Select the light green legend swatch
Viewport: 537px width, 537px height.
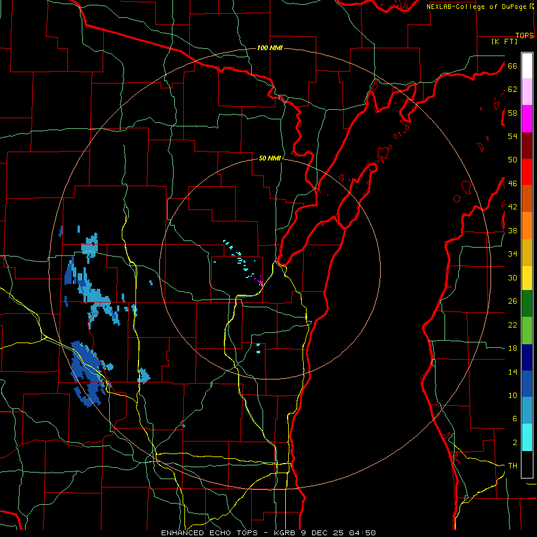[x=527, y=331]
